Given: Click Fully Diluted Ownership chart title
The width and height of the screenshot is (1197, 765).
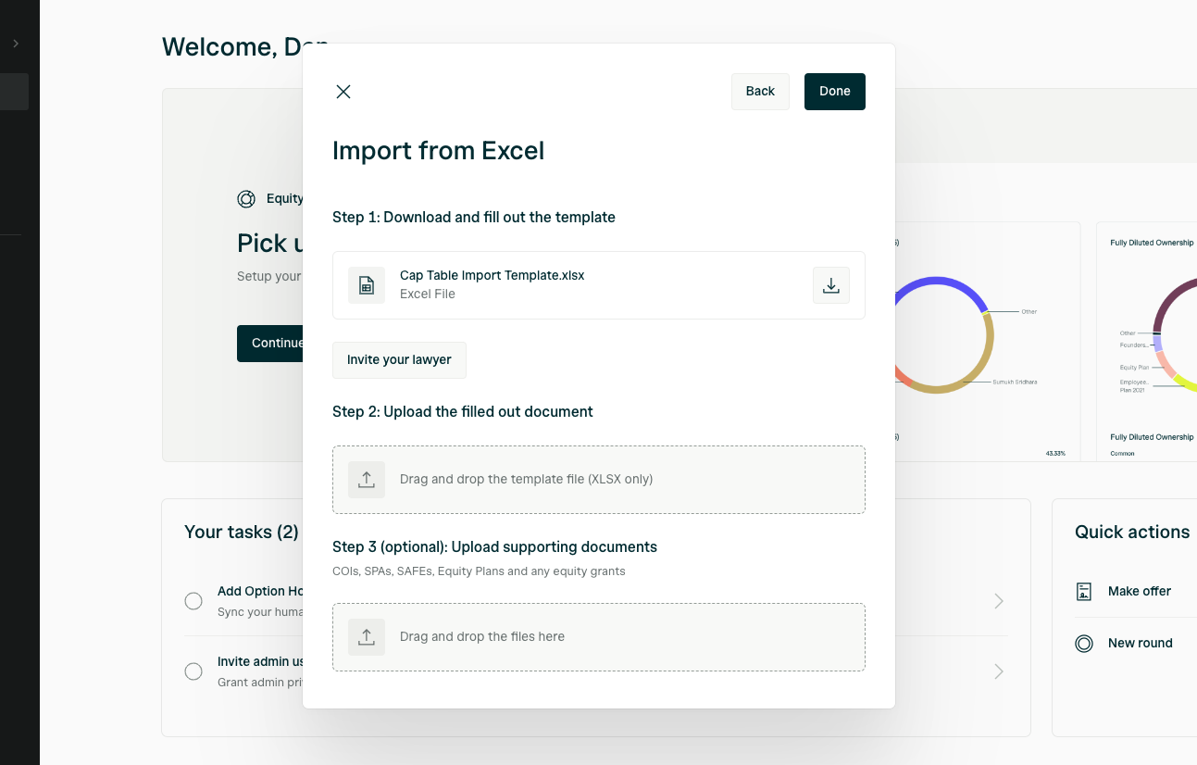Looking at the screenshot, I should 1152,243.
